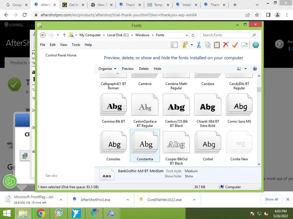Open the Edit menu
This screenshot has height=219, width=293.
click(x=53, y=45)
